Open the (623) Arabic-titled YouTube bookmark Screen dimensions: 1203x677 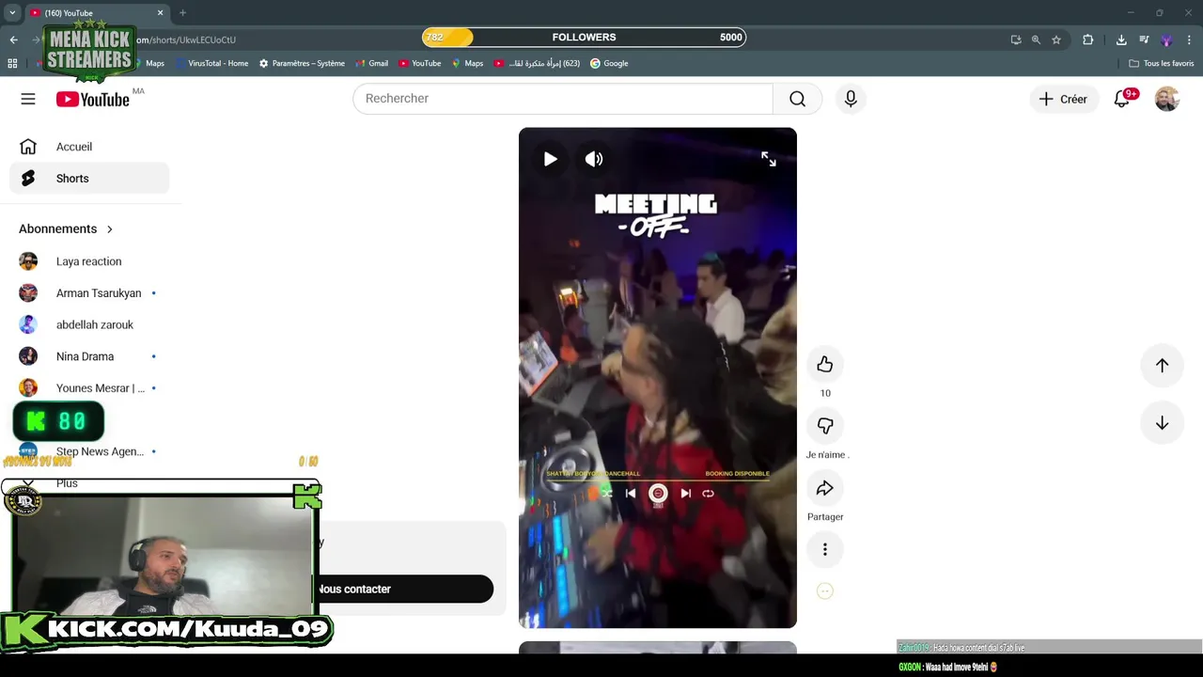pos(538,63)
